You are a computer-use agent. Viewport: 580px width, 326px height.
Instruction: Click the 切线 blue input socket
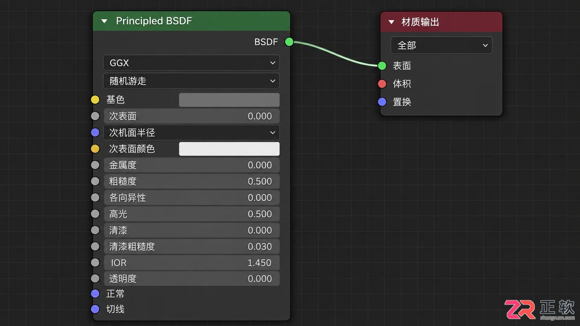95,309
